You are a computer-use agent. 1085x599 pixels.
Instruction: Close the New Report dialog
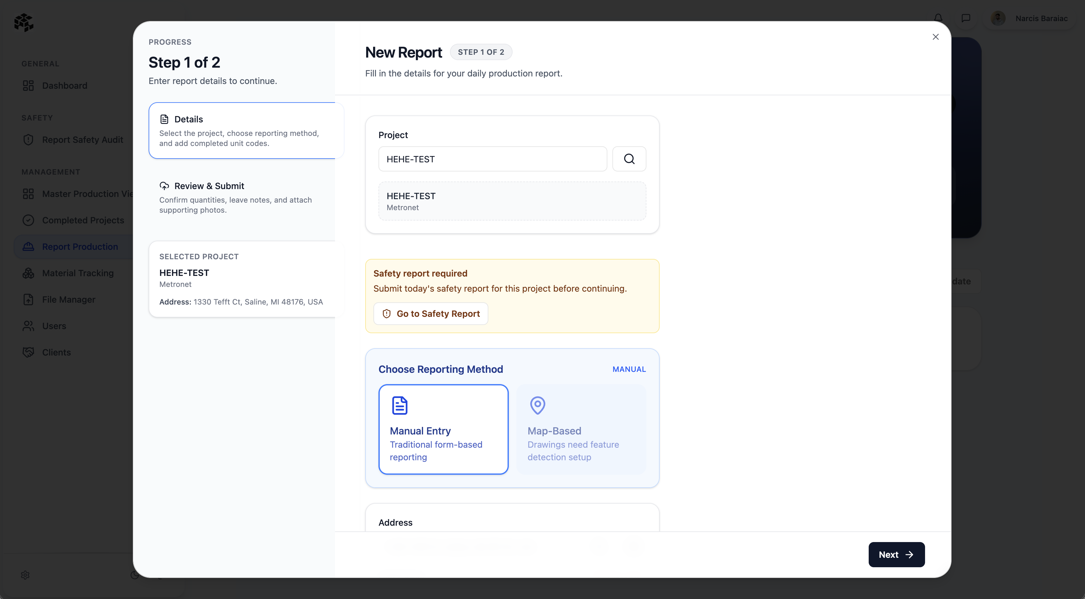935,37
